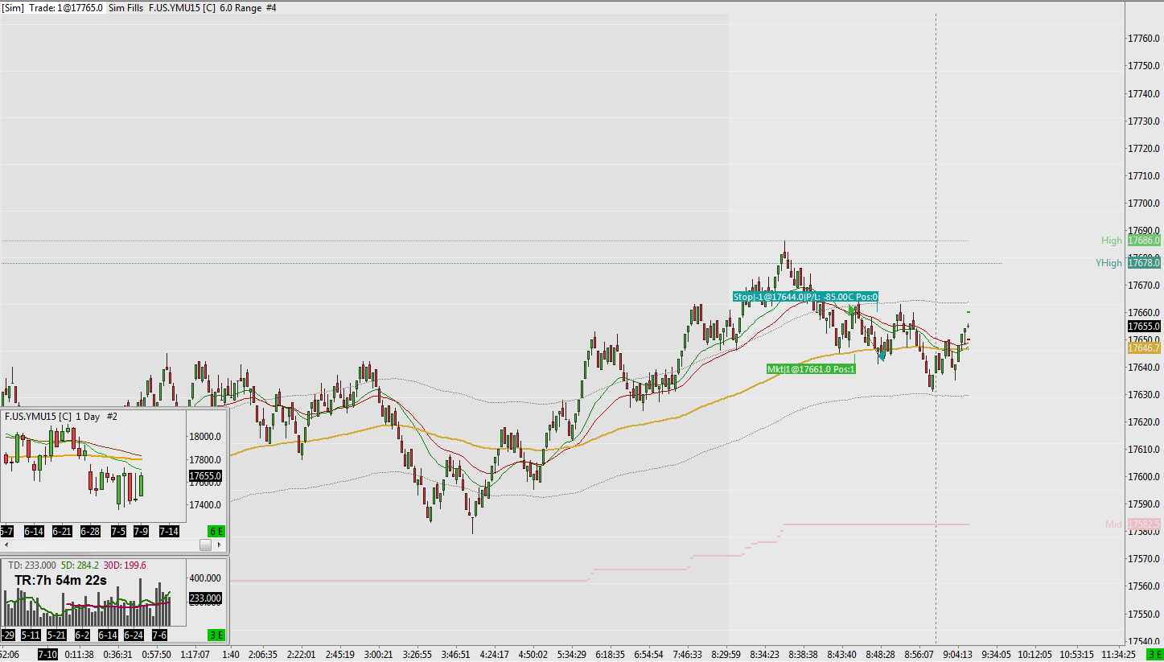
Task: Click the 6-28 date label on the daily chart
Action: [x=90, y=532]
